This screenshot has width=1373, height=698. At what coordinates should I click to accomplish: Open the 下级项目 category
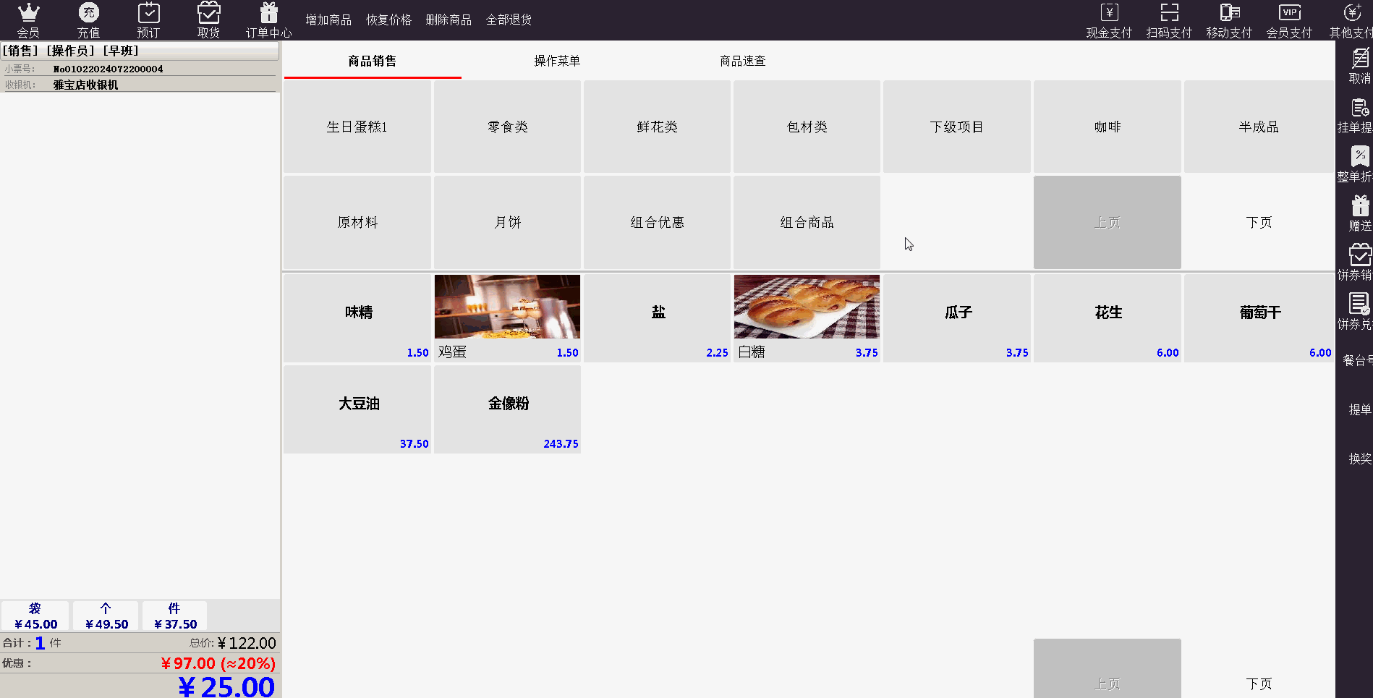956,127
